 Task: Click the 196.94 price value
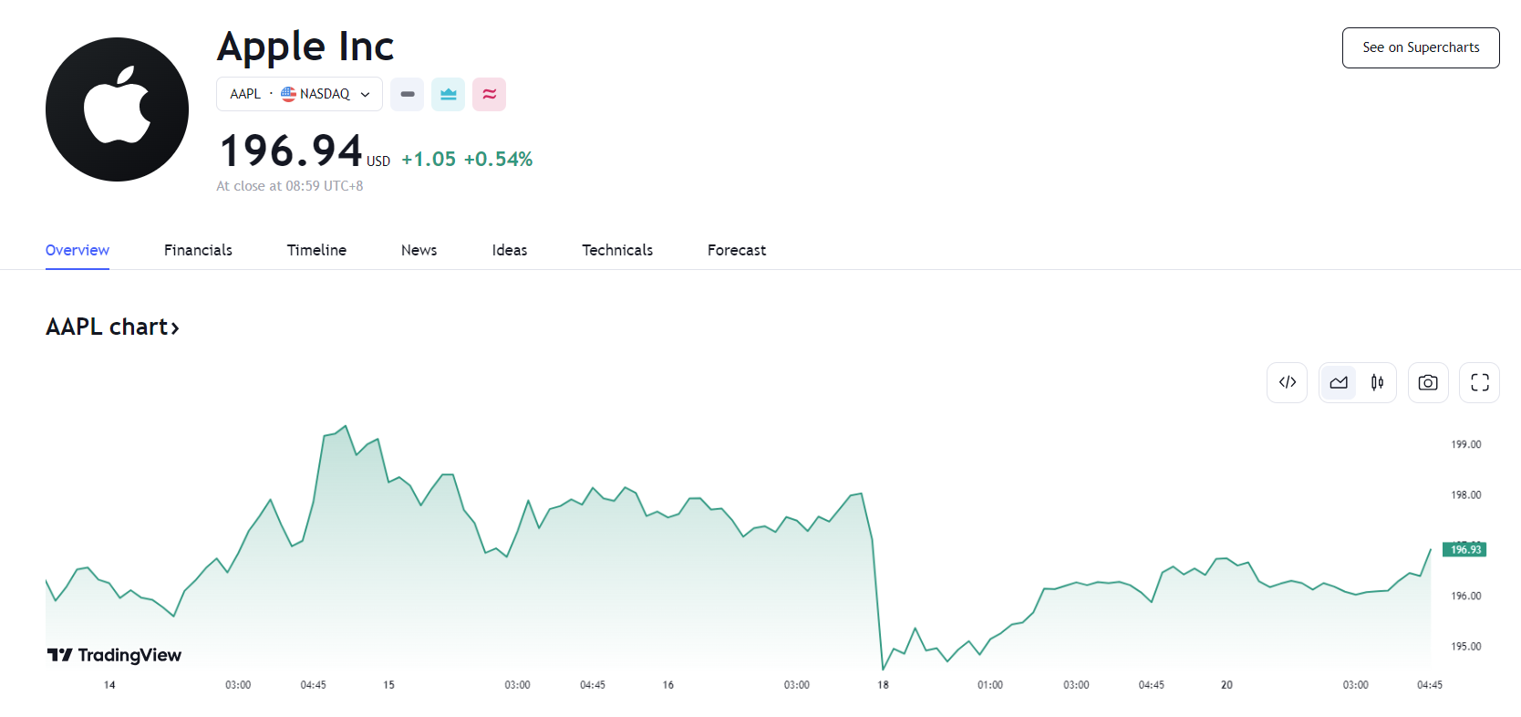click(291, 151)
